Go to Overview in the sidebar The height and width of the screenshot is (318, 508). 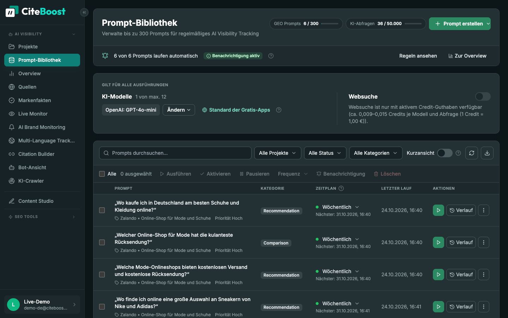click(x=42, y=73)
